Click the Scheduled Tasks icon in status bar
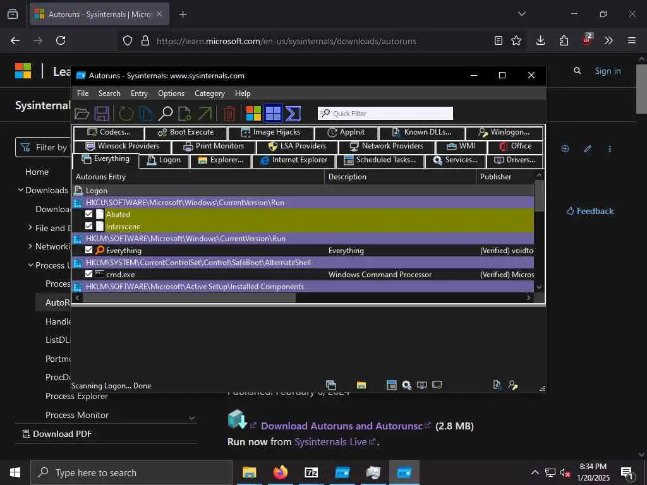This screenshot has height=485, width=647. [391, 385]
